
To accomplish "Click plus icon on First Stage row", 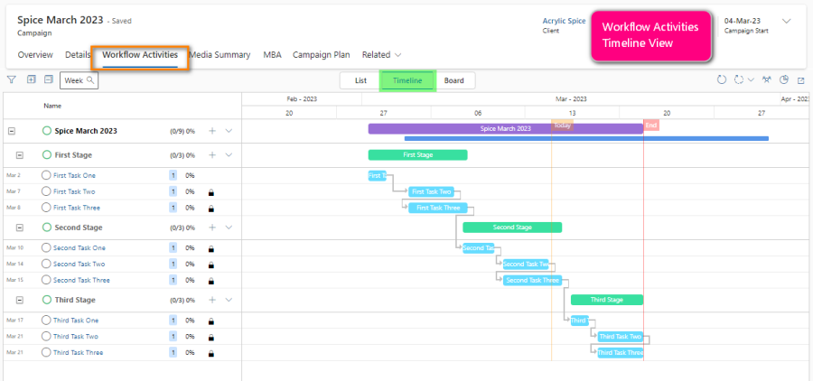I will pyautogui.click(x=212, y=155).
